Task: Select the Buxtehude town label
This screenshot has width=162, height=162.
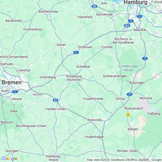Action: [x=104, y=14]
